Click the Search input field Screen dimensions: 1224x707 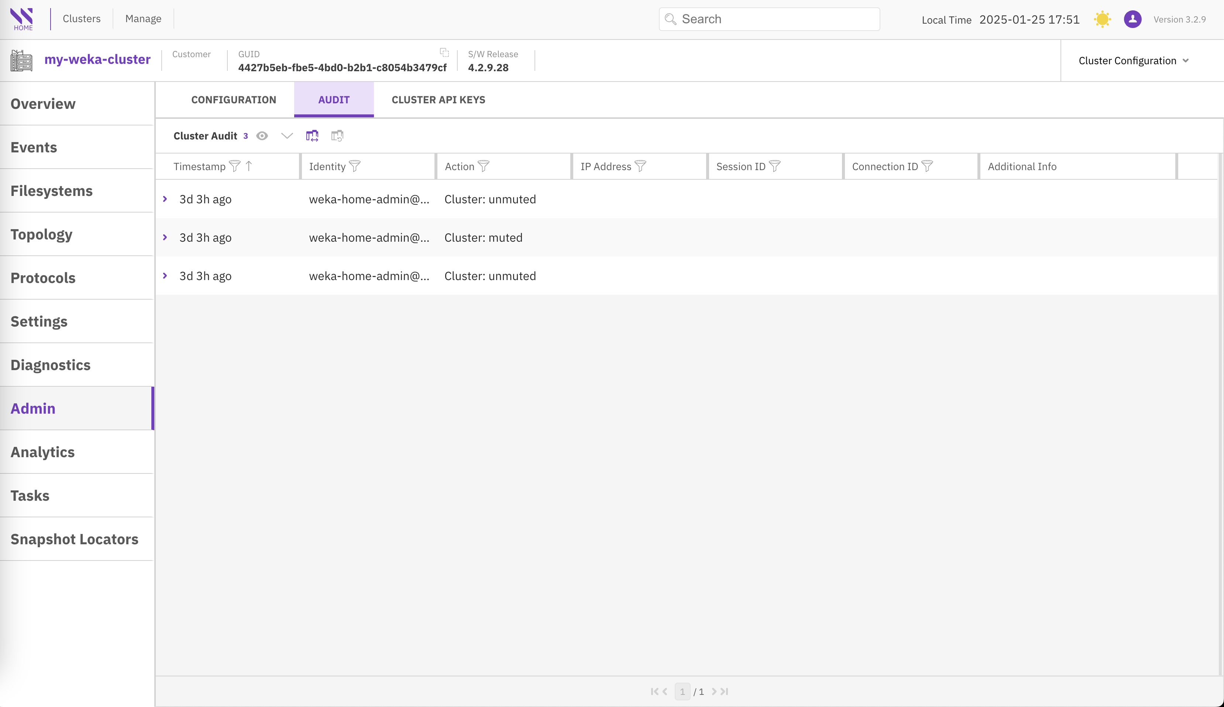[x=777, y=20]
